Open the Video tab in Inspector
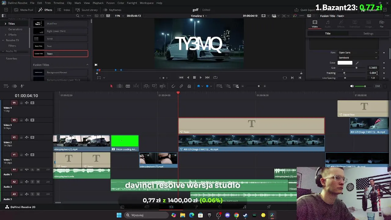The width and height of the screenshot is (391, 220). (315, 24)
